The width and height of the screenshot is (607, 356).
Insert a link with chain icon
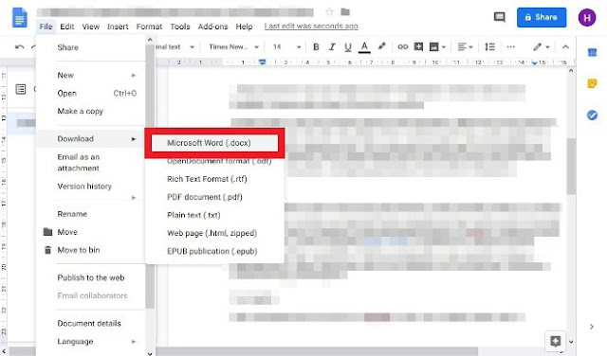(x=402, y=47)
